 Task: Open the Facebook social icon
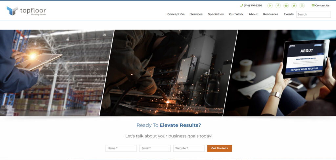coord(278,6)
